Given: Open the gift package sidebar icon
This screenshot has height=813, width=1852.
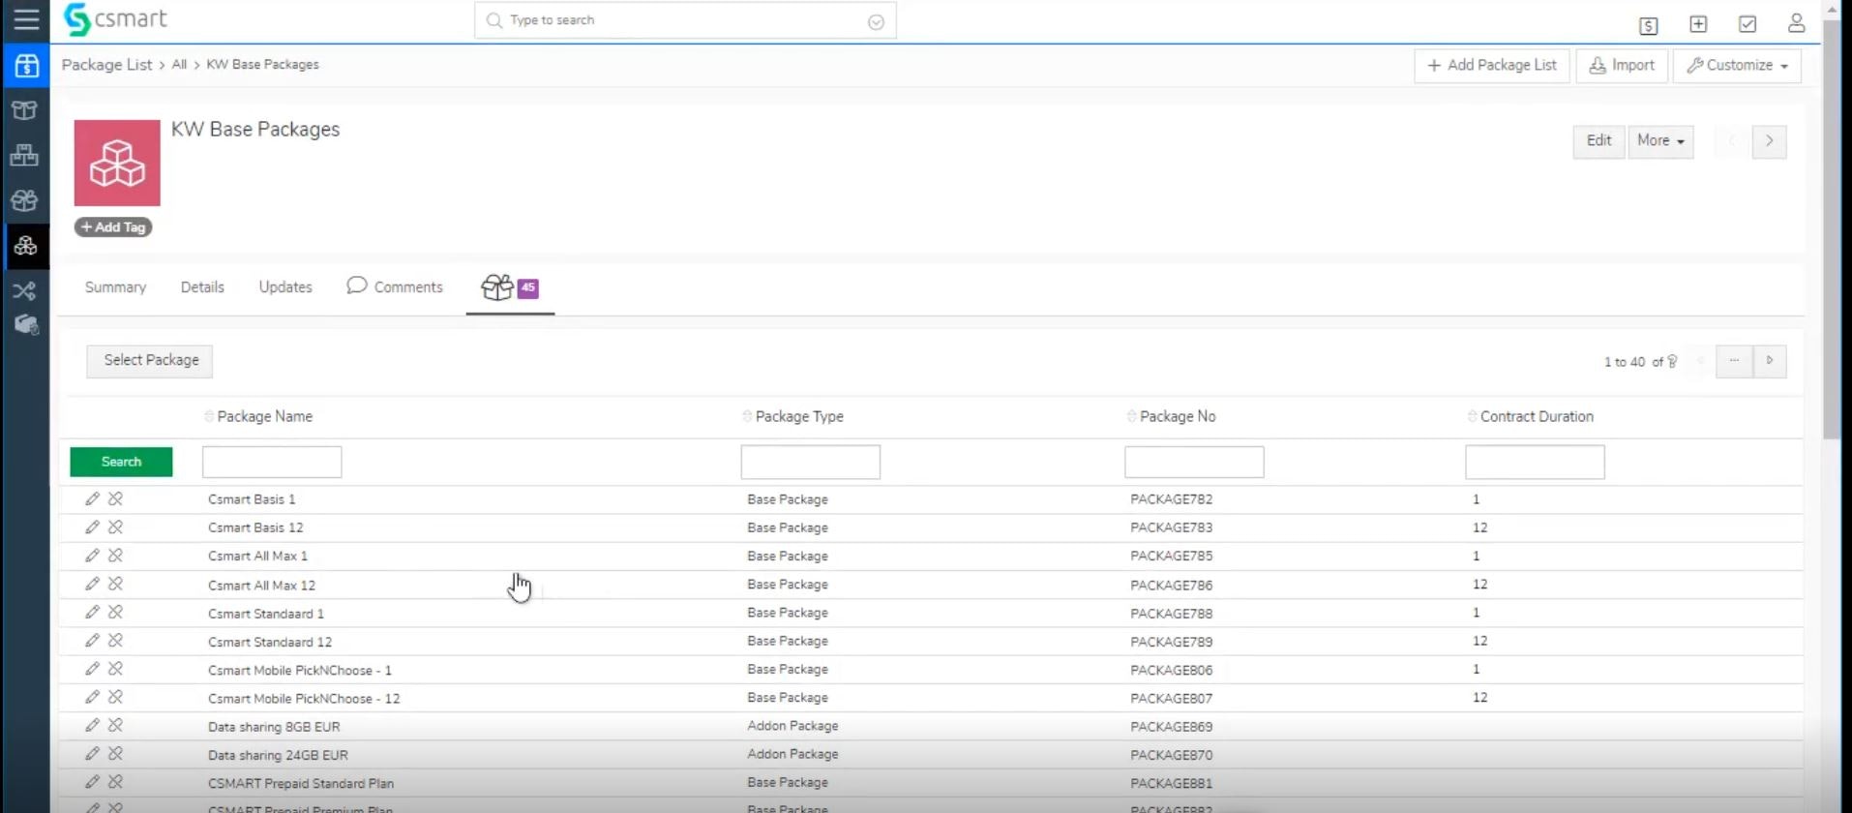Looking at the screenshot, I should coord(25,200).
